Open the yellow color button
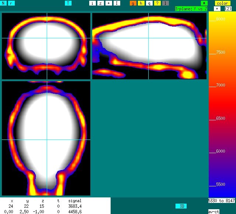236x214 pixels. 222,3
